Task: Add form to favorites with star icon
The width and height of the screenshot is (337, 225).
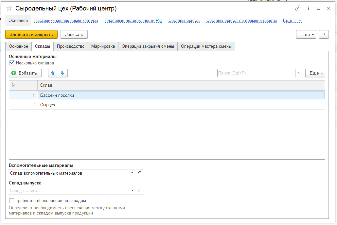Action: coord(9,9)
